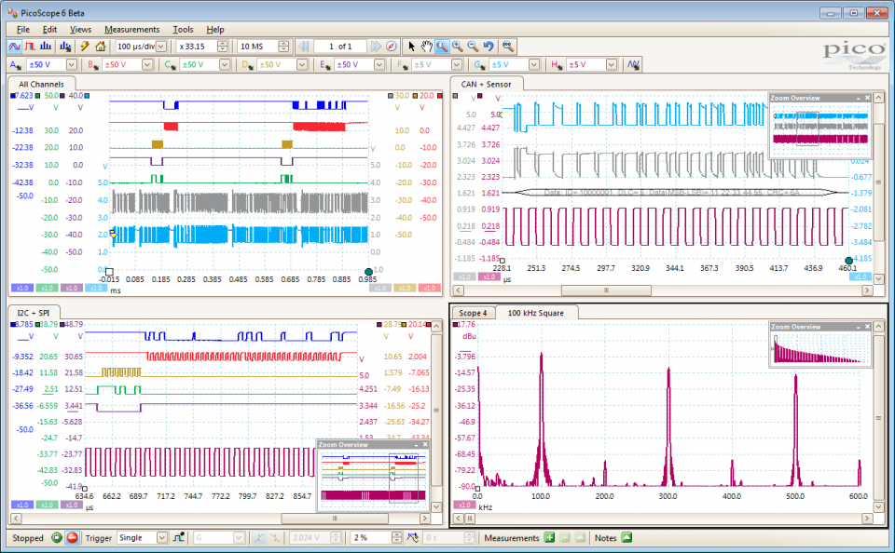Undo the last zoom

coord(488,47)
